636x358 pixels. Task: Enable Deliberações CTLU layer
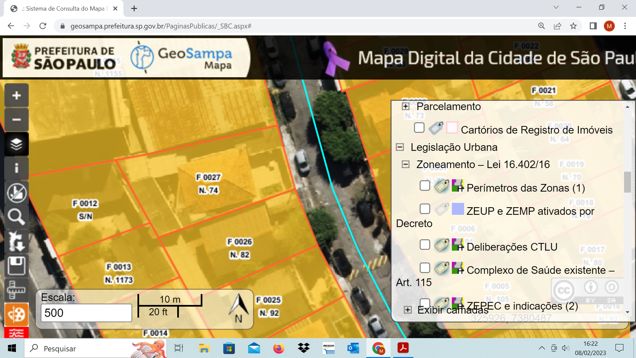[x=425, y=245]
